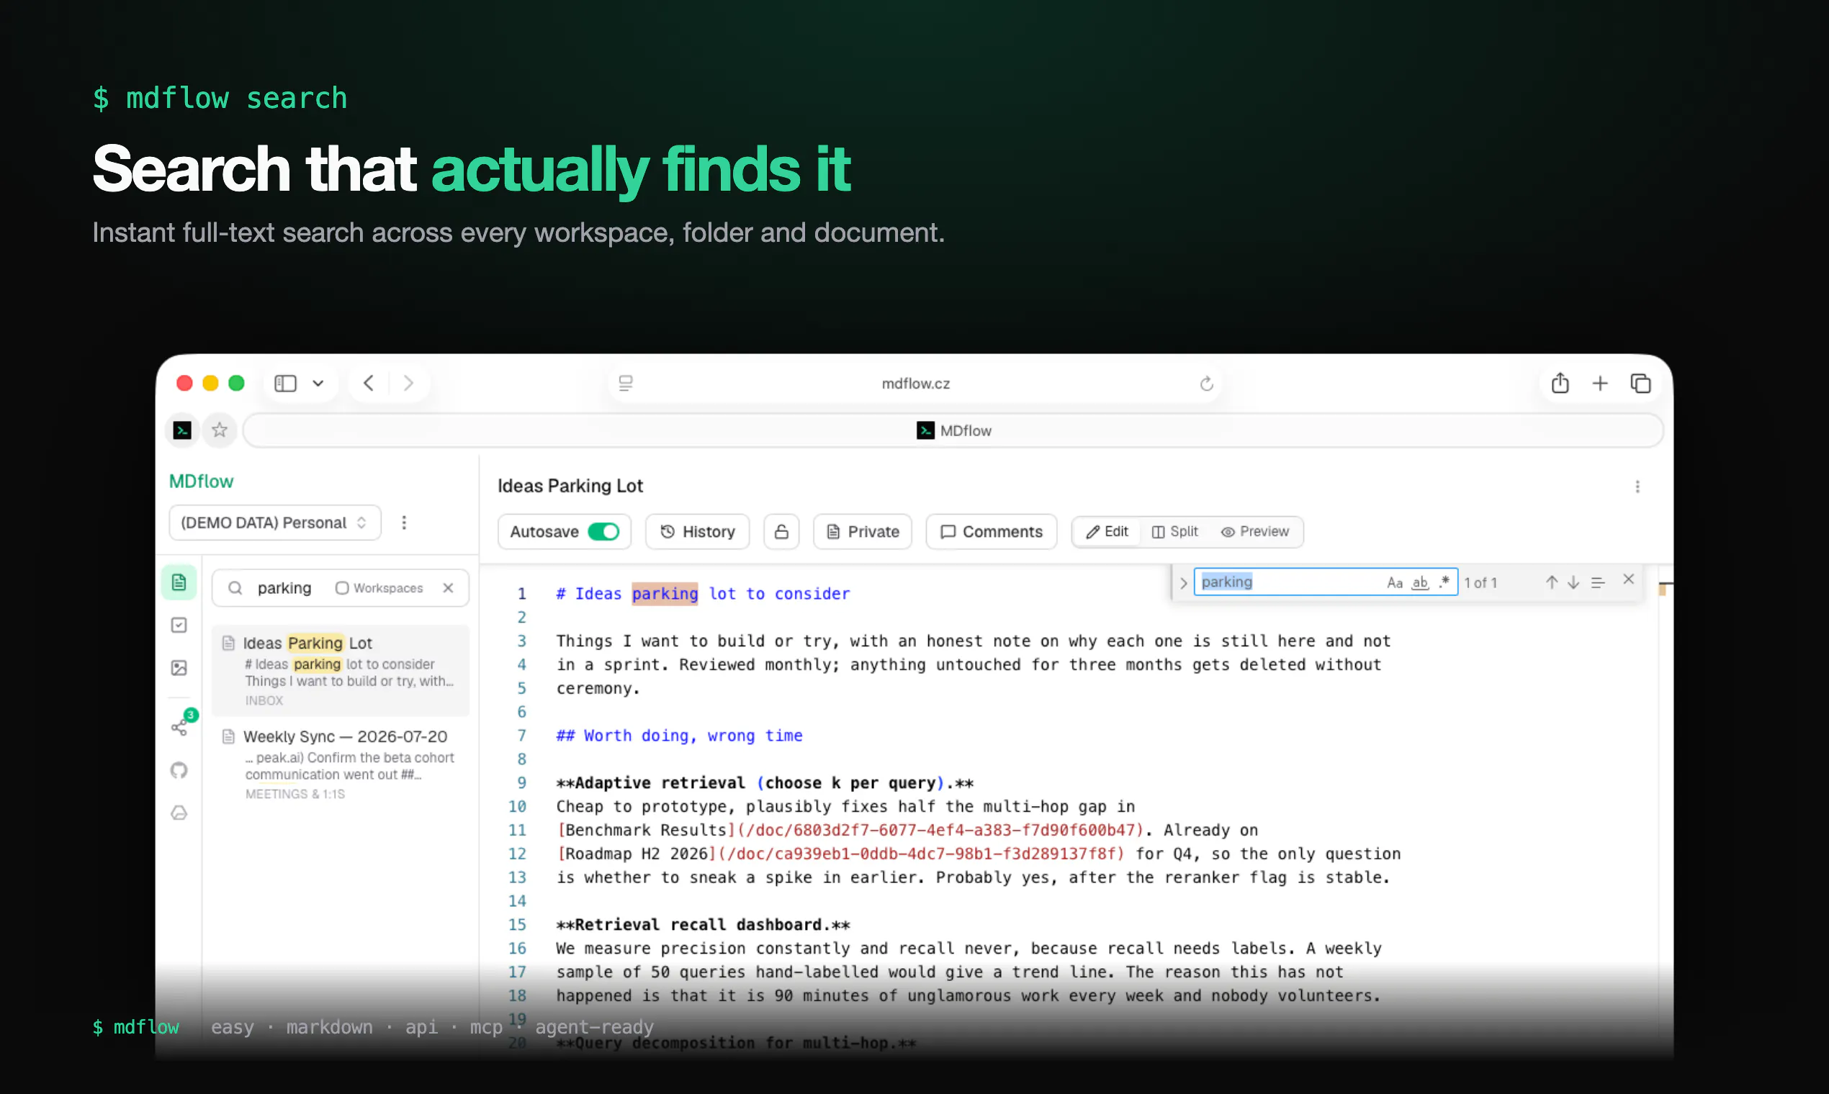Viewport: 1829px width, 1094px height.
Task: Click the MEETINGS & 1:1S folder label
Action: 295,794
